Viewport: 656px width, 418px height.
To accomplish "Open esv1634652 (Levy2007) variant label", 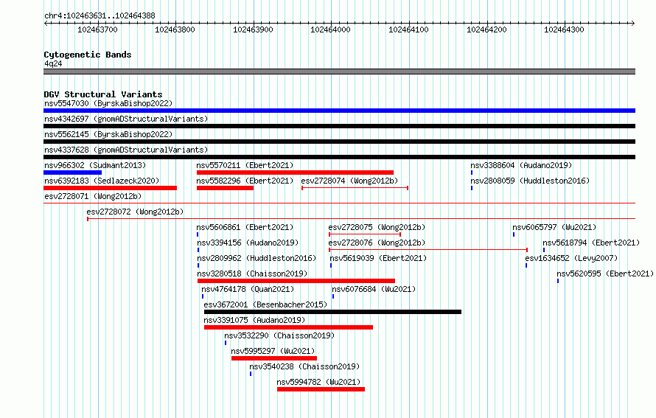I will click(x=571, y=258).
